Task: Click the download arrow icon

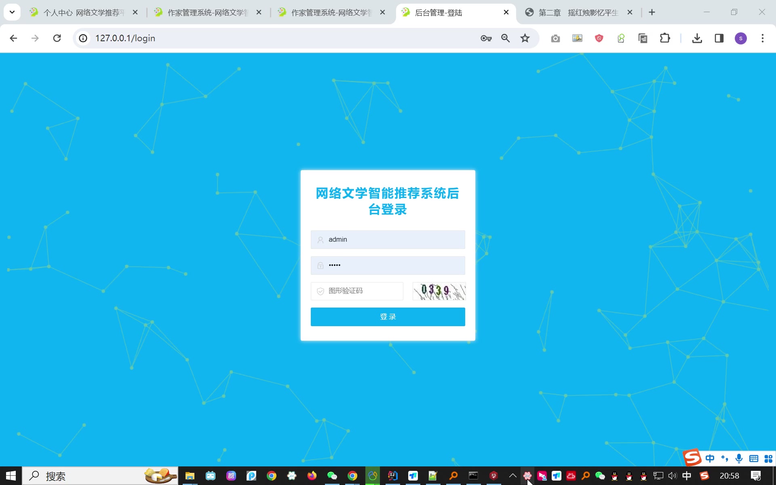Action: click(x=697, y=38)
